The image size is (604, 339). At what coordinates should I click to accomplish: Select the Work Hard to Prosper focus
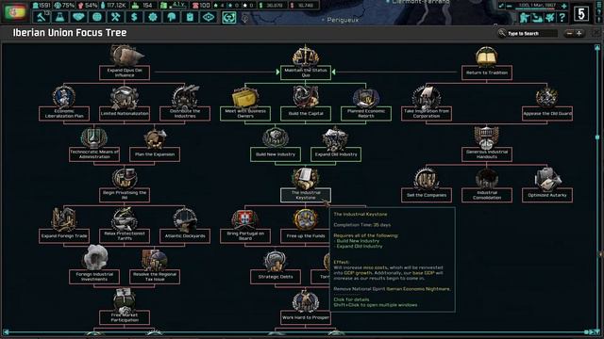(x=306, y=317)
